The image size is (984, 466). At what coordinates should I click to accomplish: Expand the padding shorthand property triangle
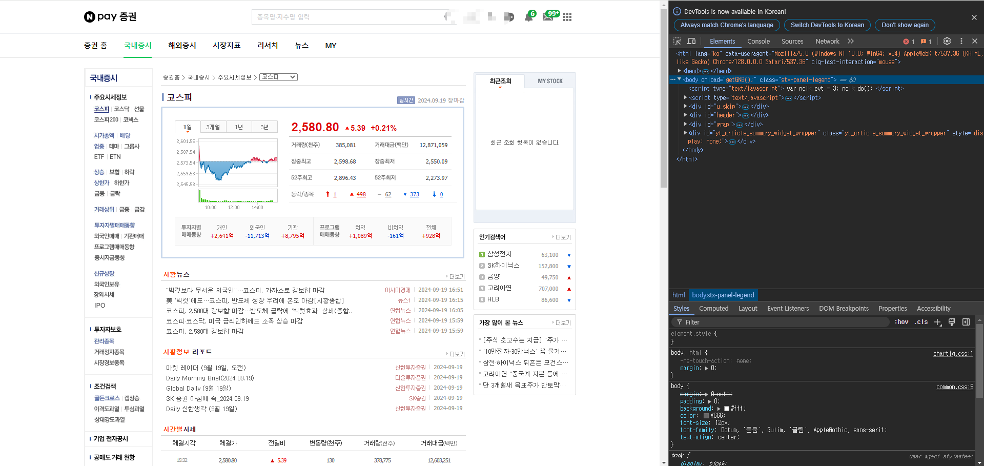[710, 401]
